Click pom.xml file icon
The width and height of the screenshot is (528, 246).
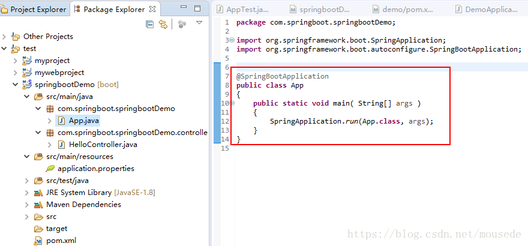38,241
